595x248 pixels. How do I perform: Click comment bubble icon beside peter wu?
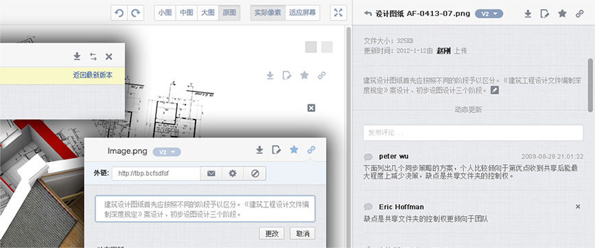pos(368,157)
